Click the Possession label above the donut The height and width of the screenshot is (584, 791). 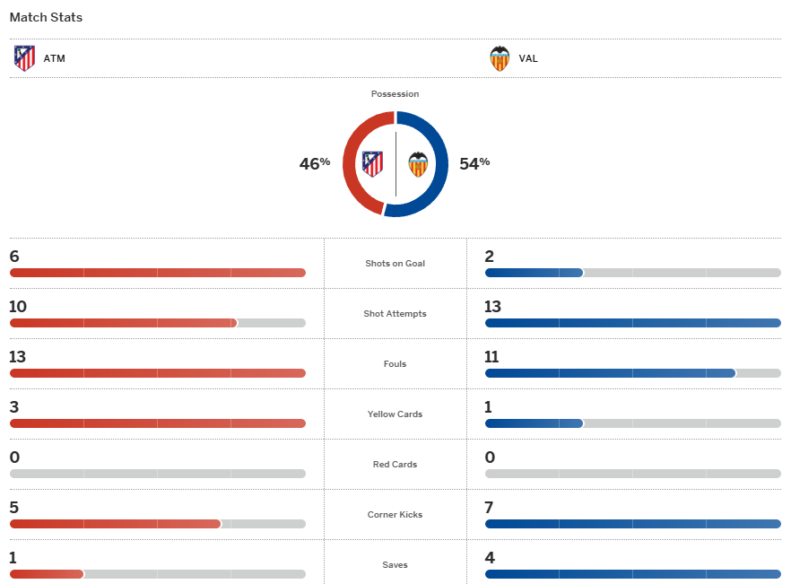pos(395,94)
